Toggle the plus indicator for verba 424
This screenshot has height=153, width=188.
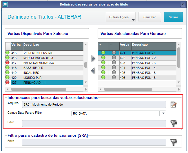(x=103, y=67)
